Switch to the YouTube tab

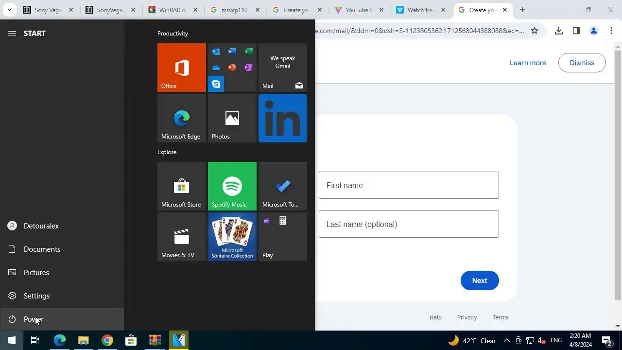tap(359, 10)
